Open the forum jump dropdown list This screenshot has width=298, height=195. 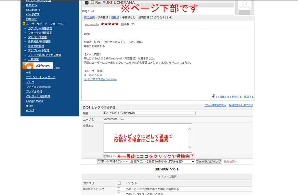pos(146,161)
